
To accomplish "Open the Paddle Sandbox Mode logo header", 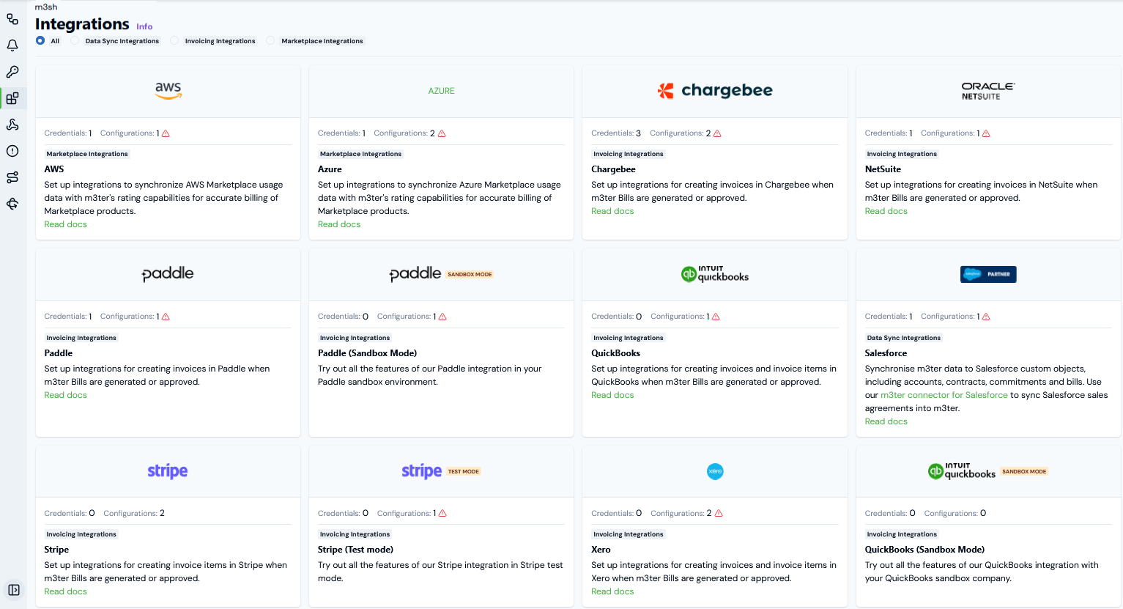I will 441,274.
